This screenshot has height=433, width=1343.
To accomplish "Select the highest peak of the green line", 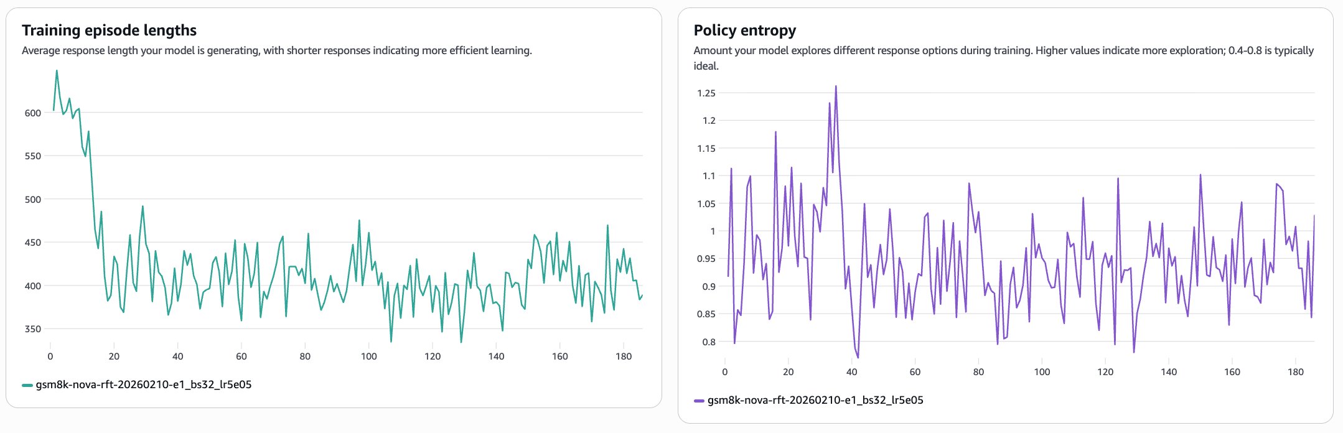I will [x=57, y=71].
